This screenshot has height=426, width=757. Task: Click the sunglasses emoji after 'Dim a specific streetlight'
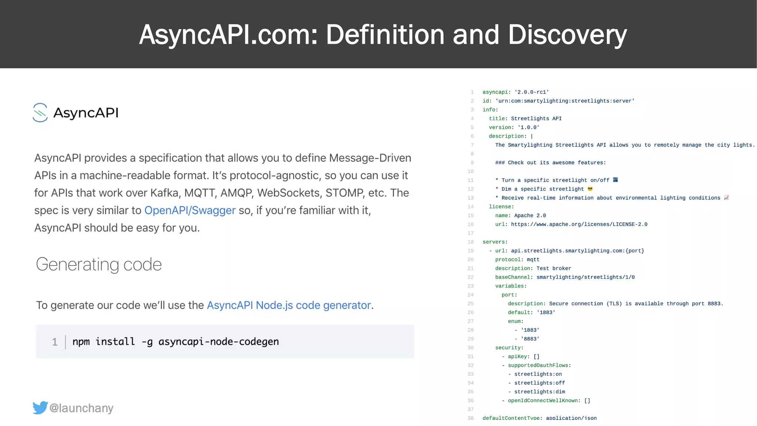click(590, 189)
